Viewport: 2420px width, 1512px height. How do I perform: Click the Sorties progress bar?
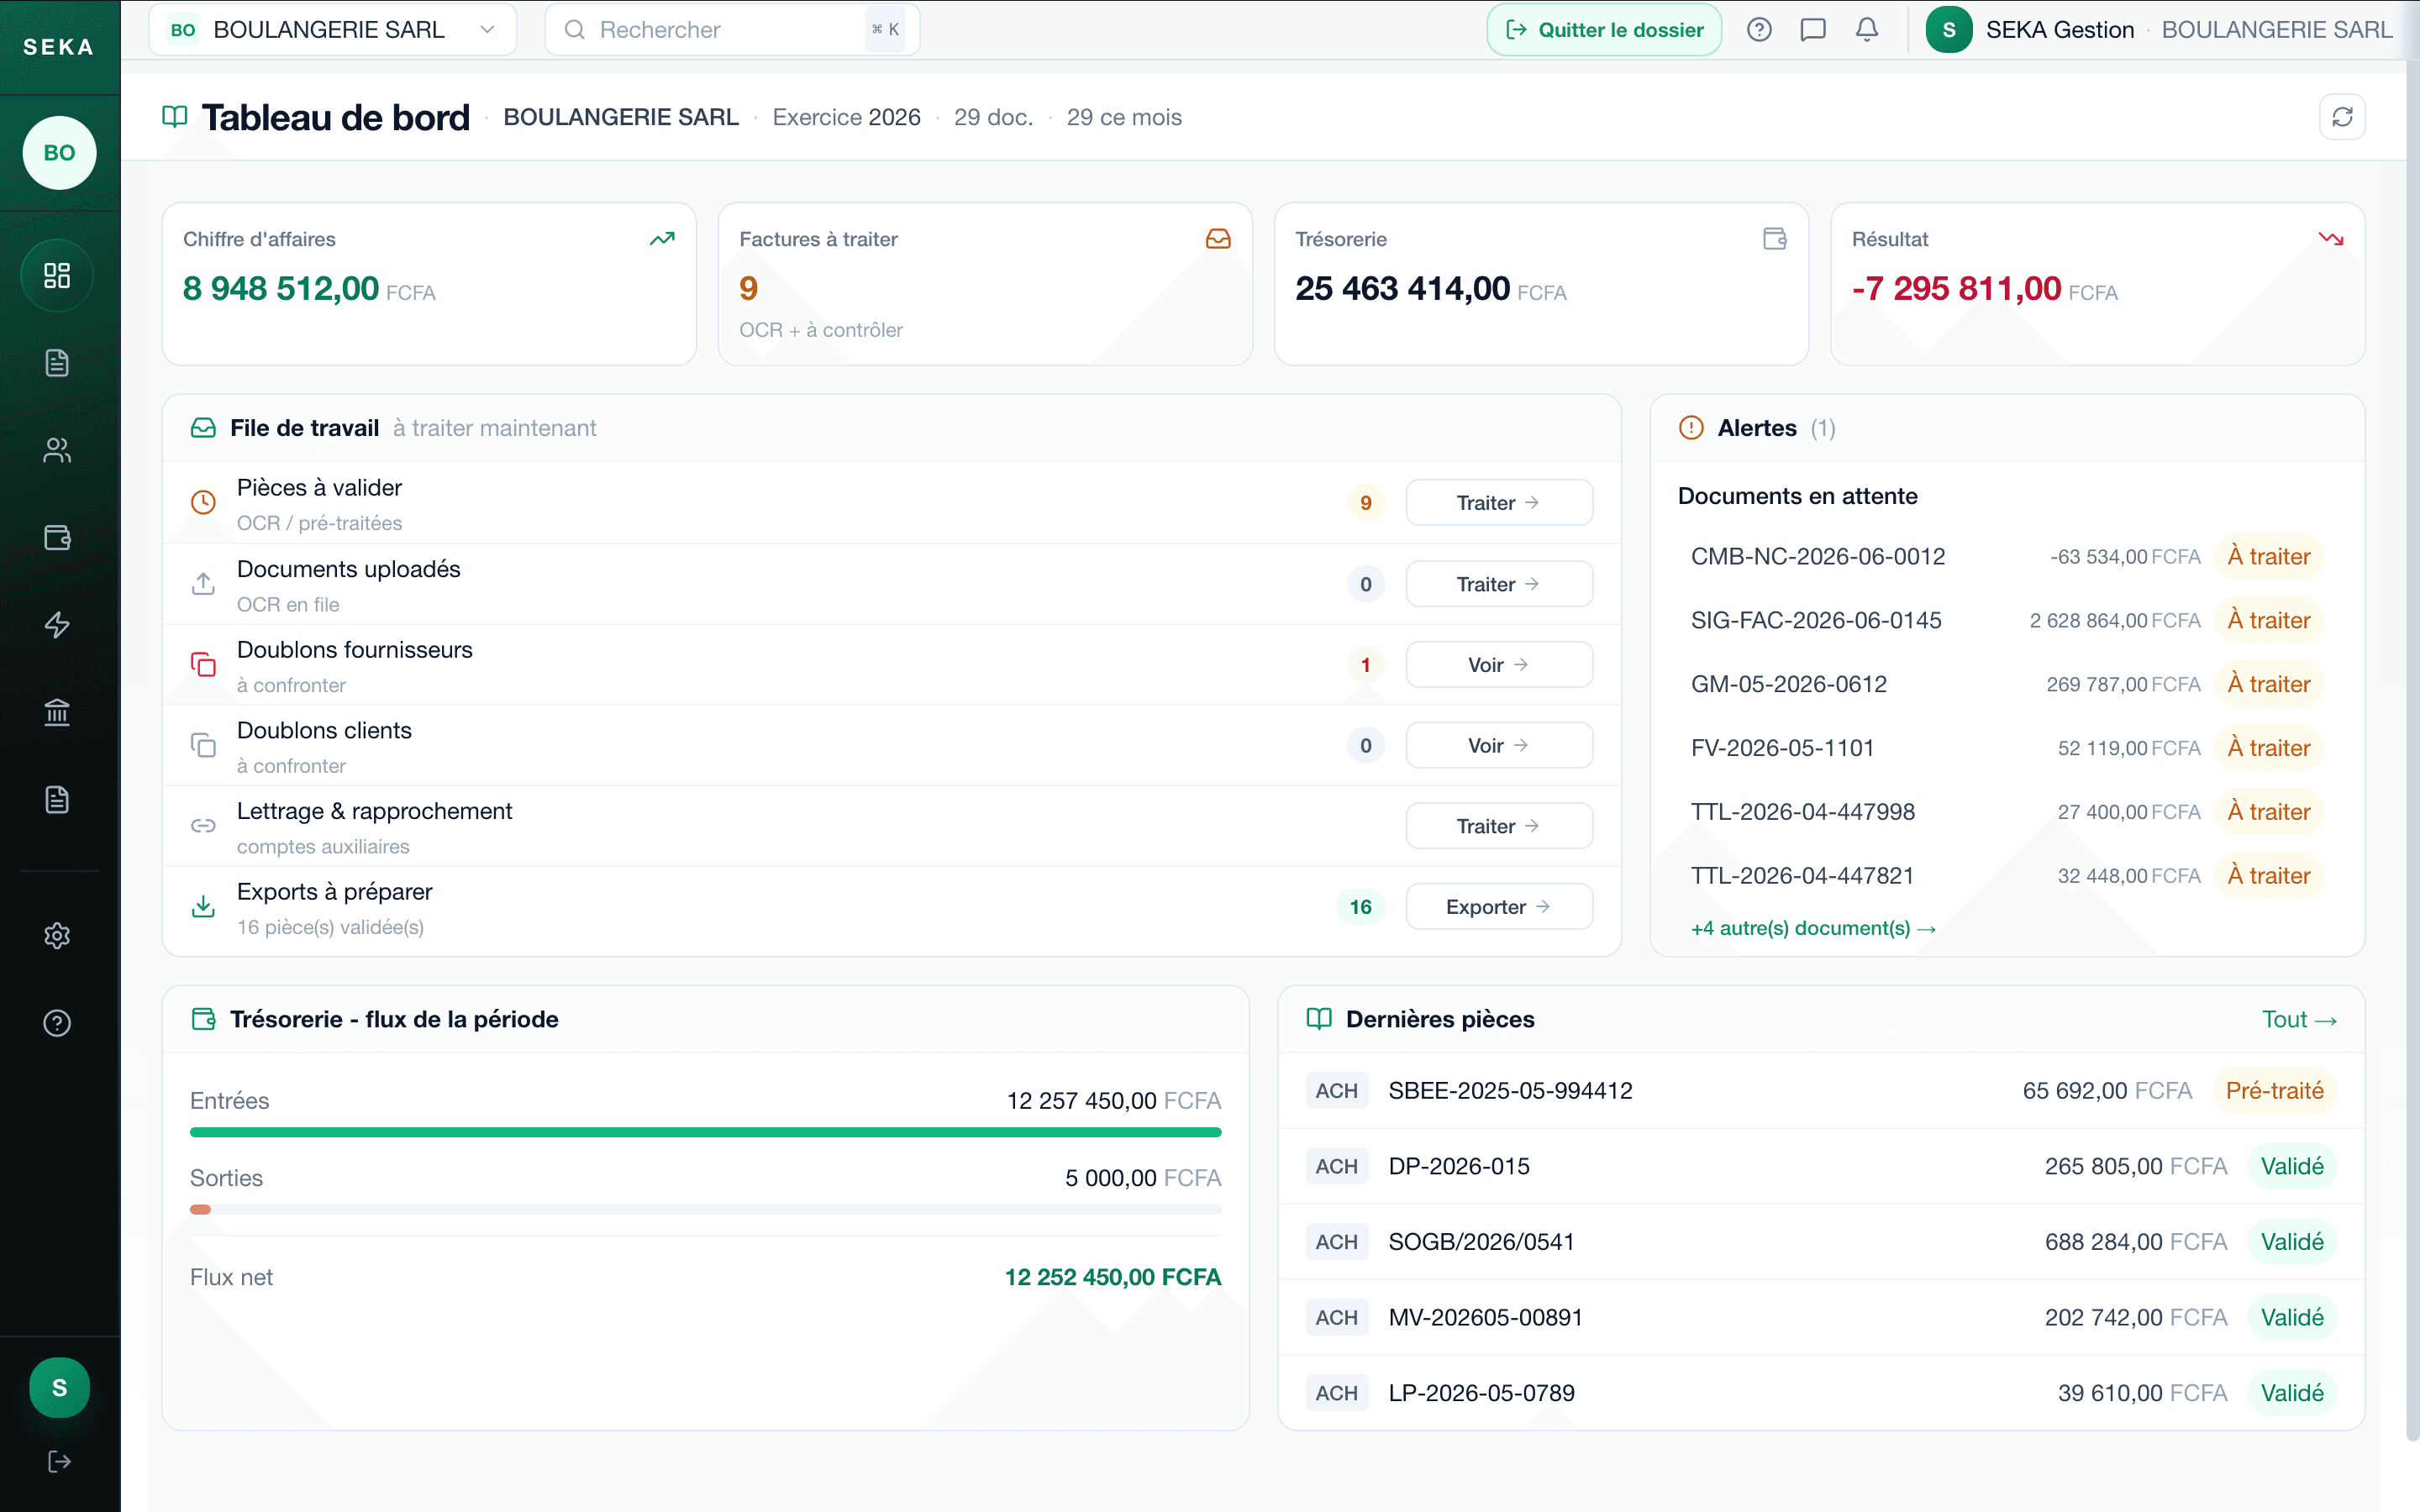click(x=705, y=1210)
